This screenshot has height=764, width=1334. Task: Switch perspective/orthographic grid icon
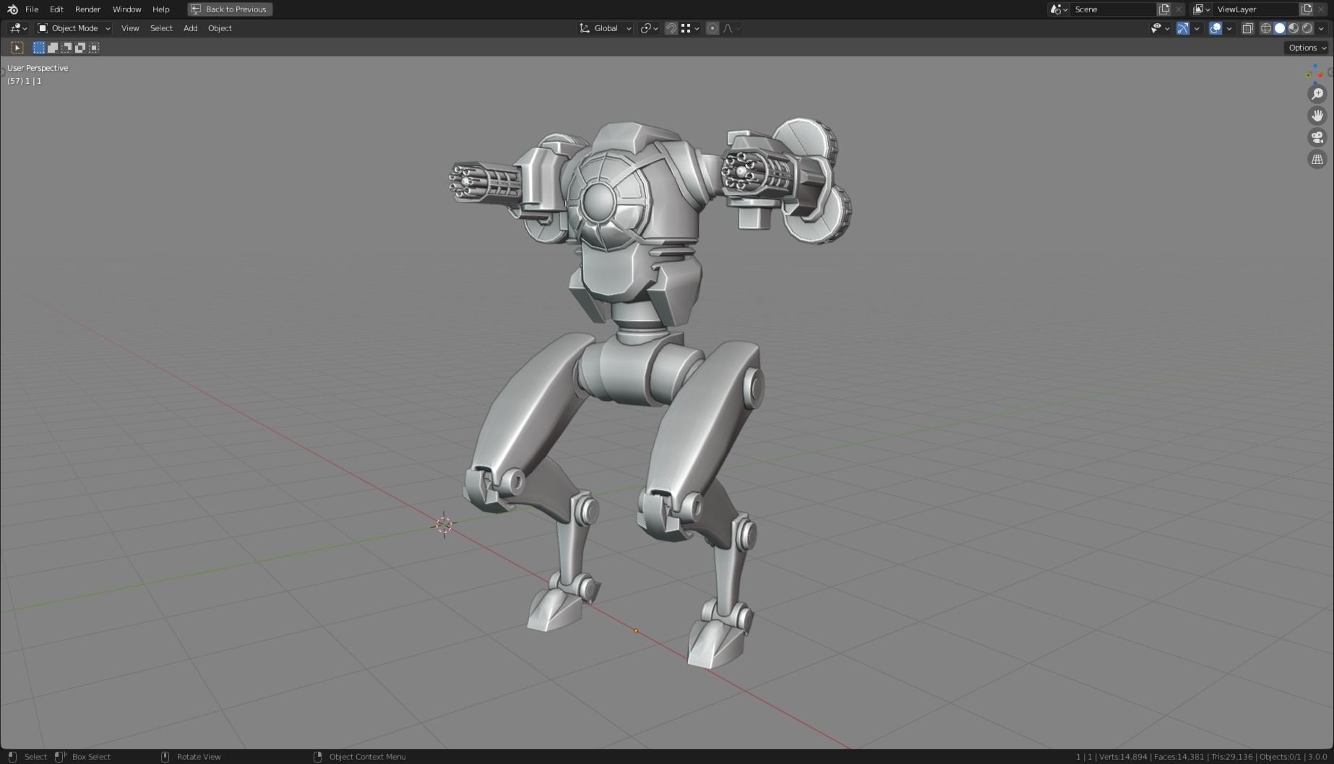[x=1317, y=160]
